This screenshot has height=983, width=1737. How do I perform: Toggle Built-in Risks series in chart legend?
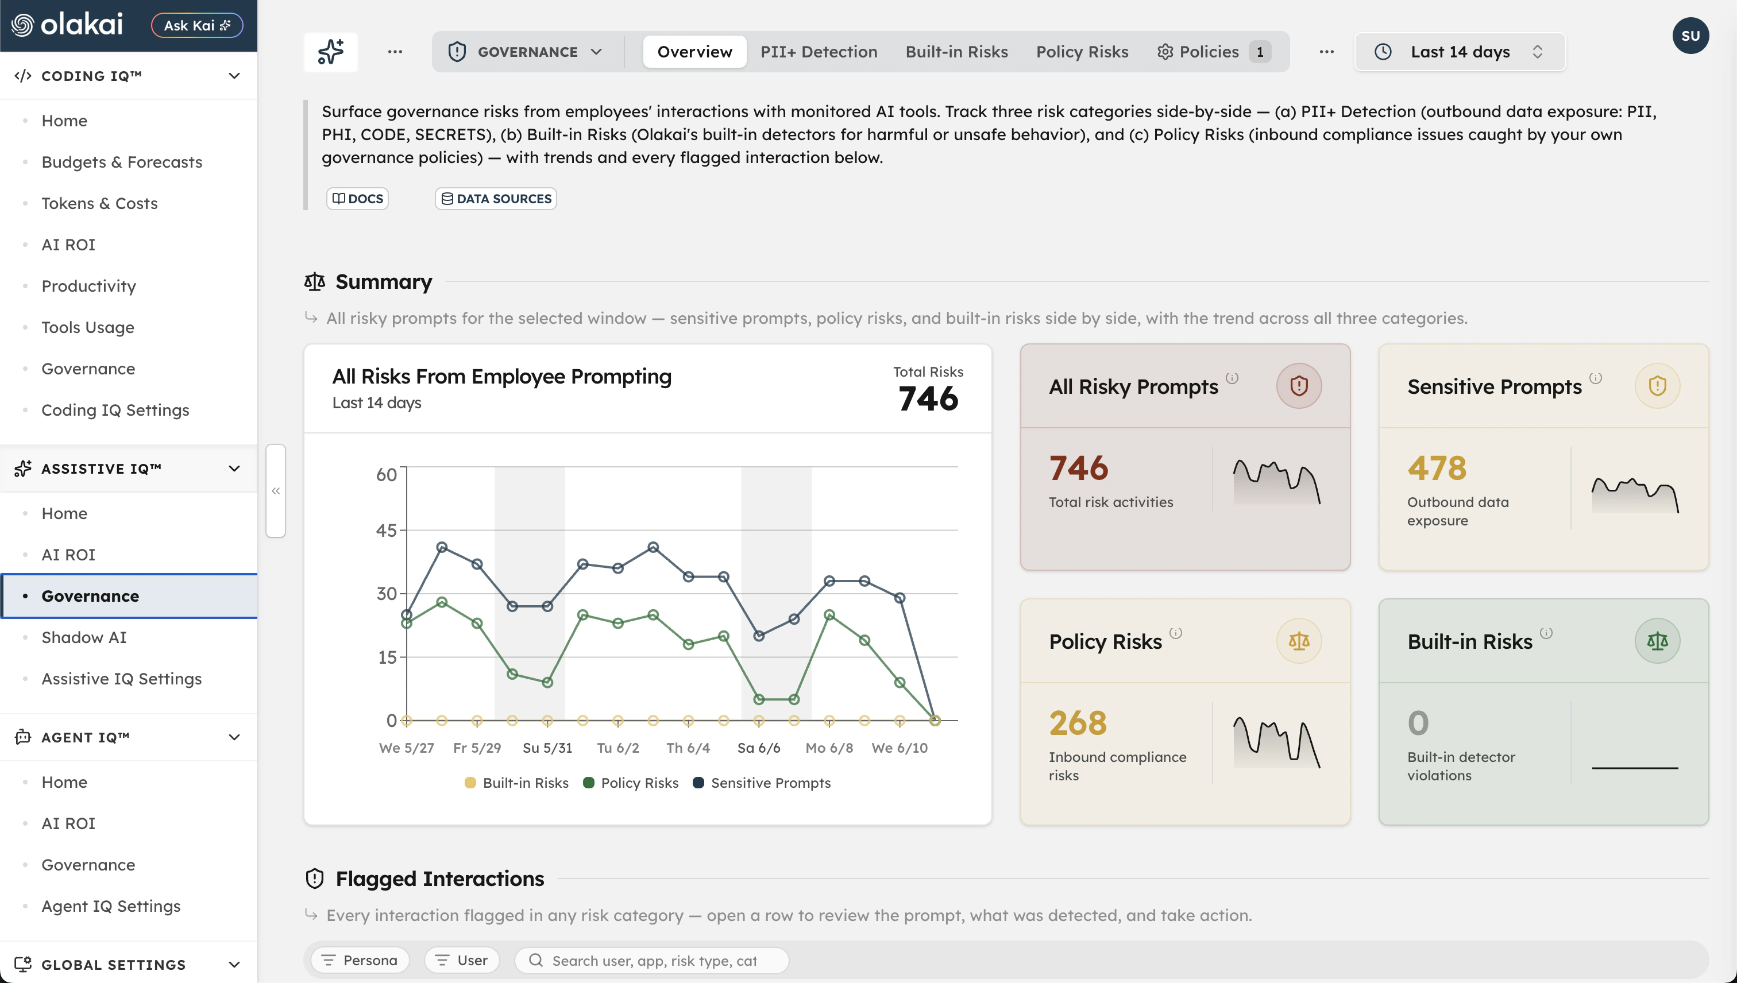(516, 783)
